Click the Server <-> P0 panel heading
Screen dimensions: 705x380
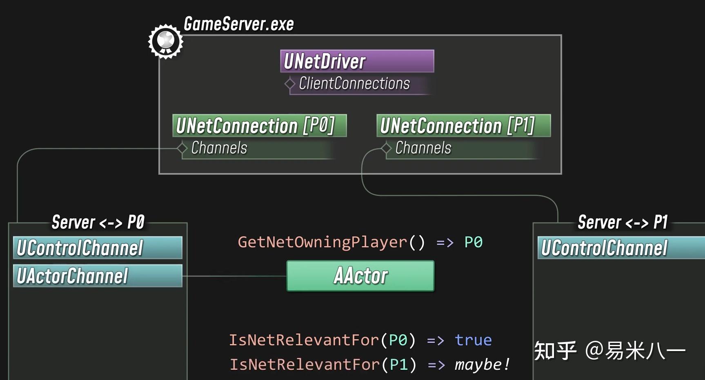98,222
